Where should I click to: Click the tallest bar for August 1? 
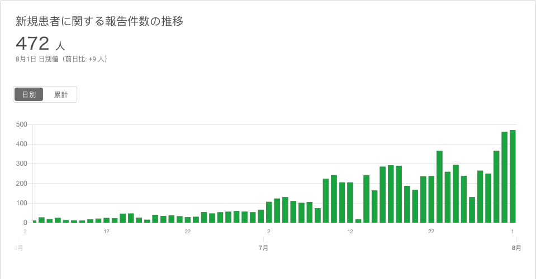[513, 176]
